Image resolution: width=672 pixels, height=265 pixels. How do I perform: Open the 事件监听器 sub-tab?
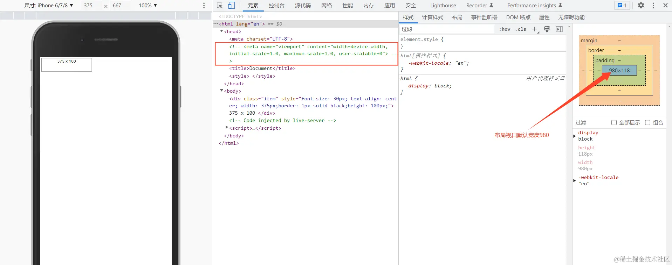coord(484,17)
